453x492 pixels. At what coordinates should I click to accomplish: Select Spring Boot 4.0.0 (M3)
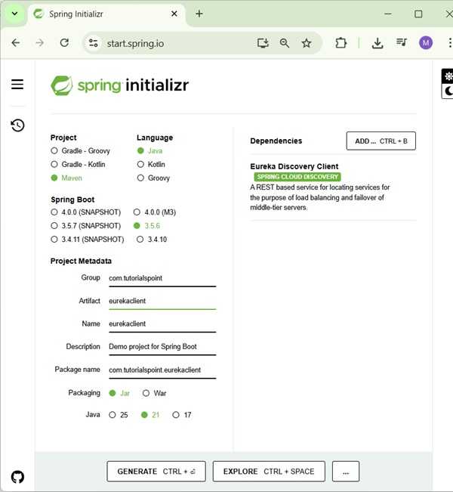pos(155,212)
